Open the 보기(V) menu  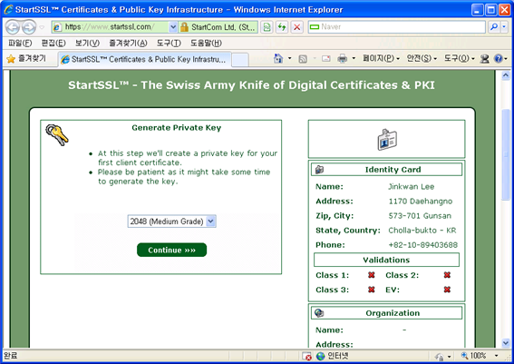click(87, 43)
